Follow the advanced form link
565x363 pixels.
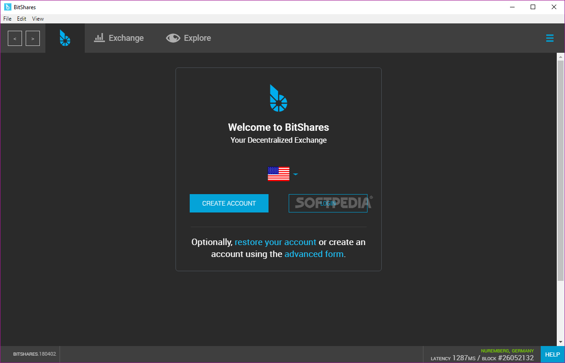(x=314, y=254)
